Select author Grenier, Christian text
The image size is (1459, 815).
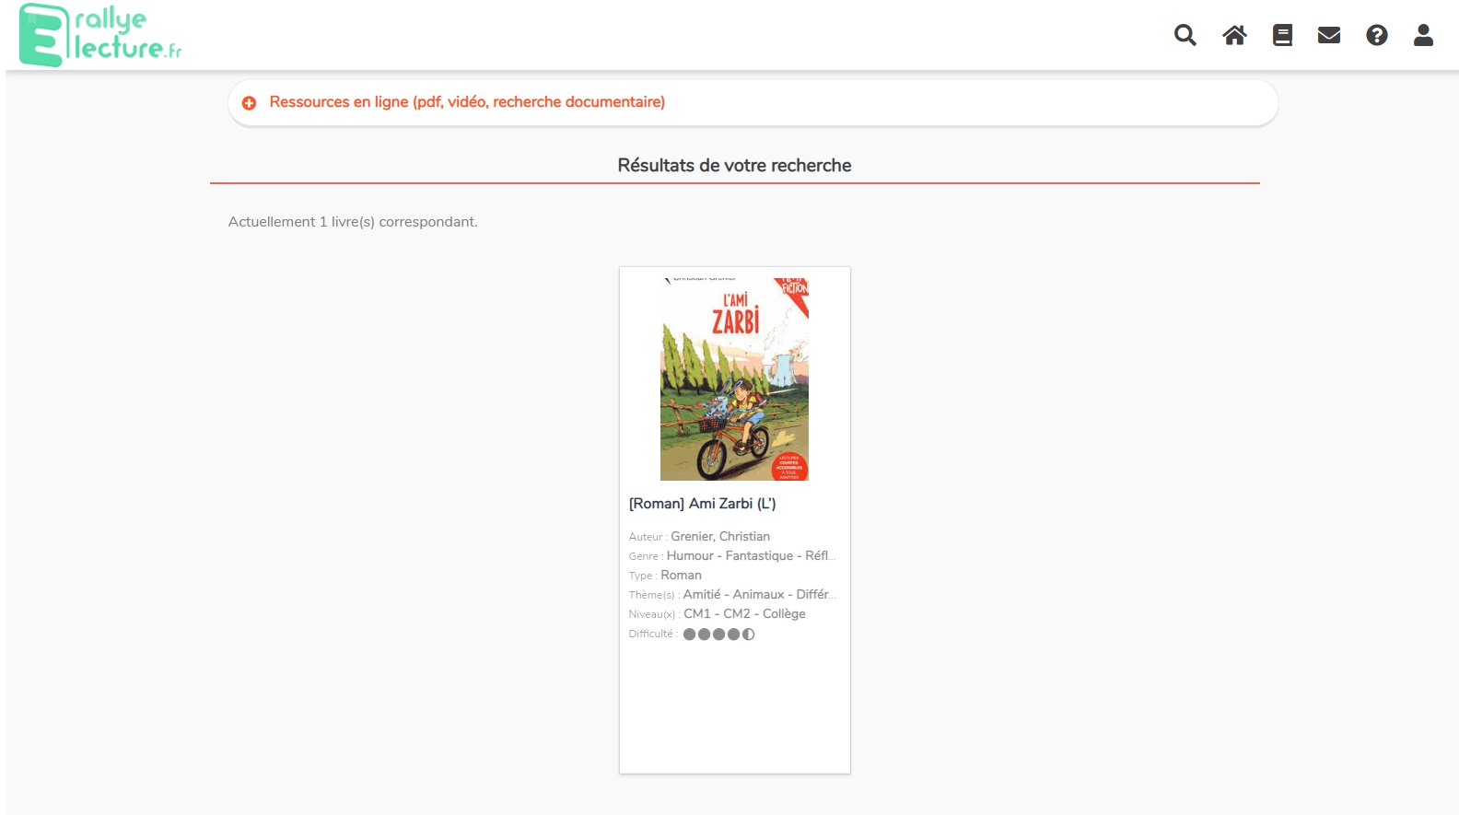click(x=720, y=536)
